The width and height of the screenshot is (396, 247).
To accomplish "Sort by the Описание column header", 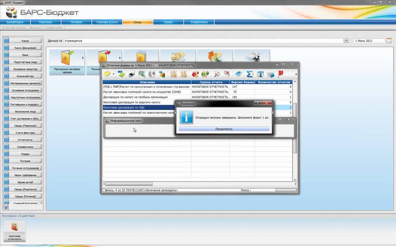I will tap(147, 82).
